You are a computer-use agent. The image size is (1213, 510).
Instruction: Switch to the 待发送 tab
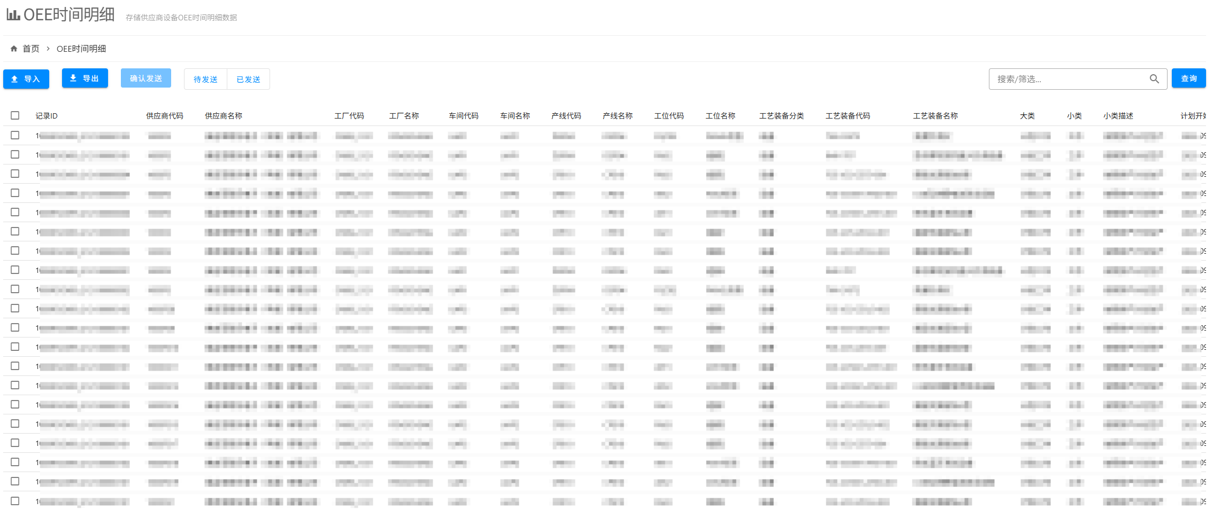[205, 80]
